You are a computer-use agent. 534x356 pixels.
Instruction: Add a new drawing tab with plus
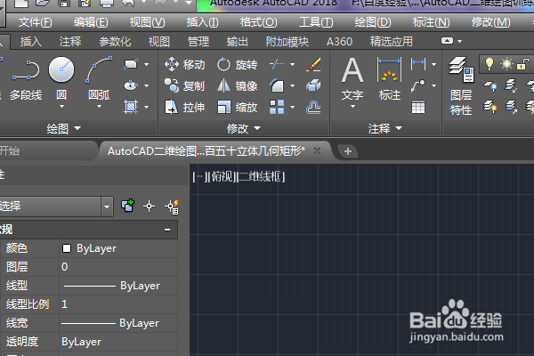[348, 151]
